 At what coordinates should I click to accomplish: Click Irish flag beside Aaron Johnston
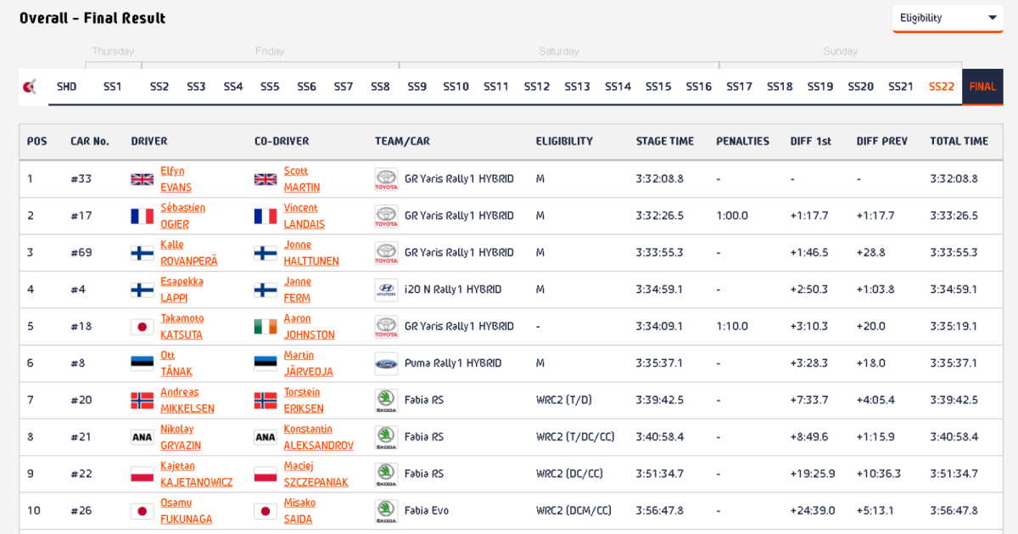pos(266,327)
